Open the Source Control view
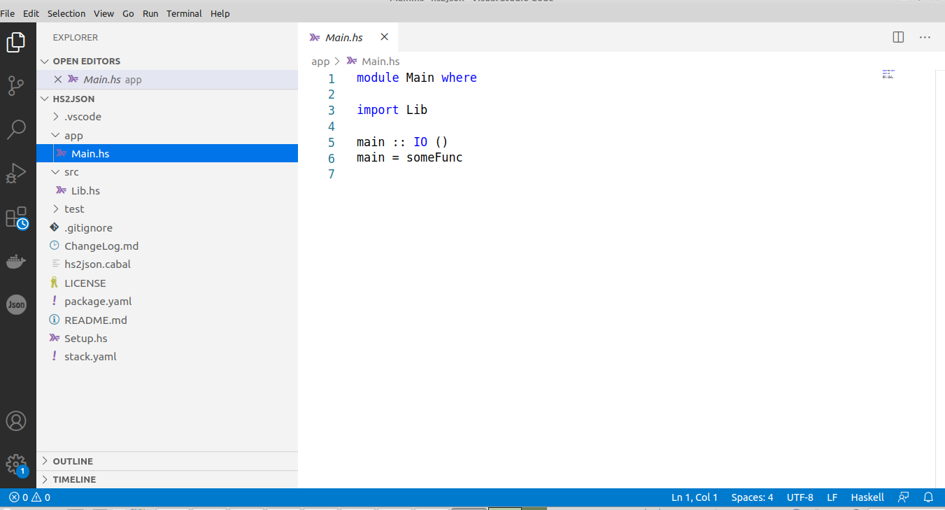Viewport: 945px width, 510px height. click(16, 85)
